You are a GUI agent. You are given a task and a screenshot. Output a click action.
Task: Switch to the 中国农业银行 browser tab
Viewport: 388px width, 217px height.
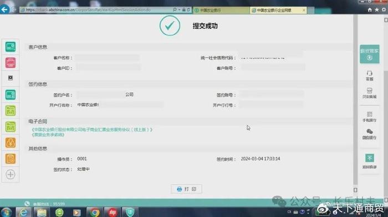tap(221, 10)
